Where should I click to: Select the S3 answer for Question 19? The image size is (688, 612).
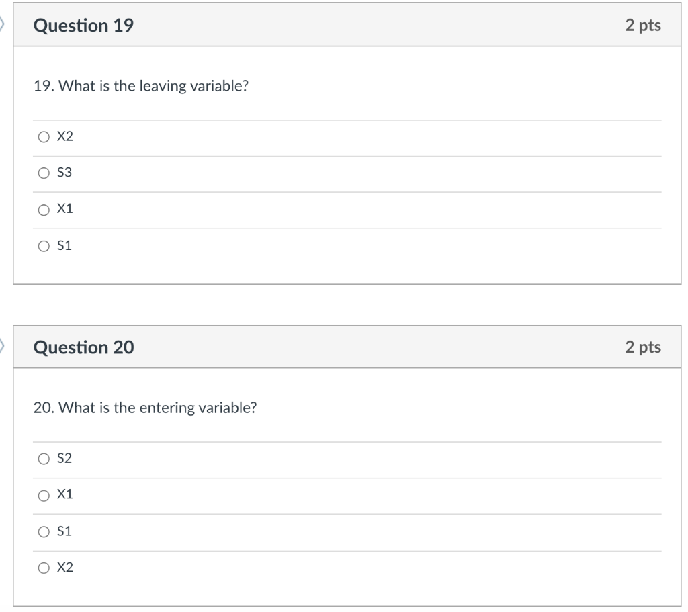(x=42, y=173)
